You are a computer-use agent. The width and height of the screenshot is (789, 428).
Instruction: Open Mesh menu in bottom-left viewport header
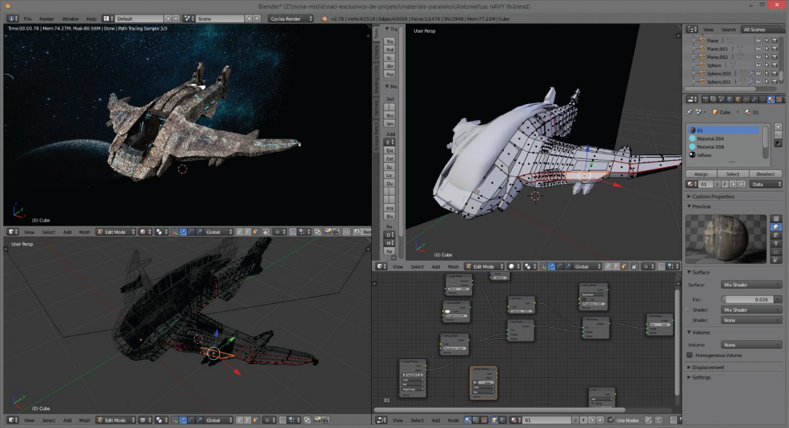click(84, 420)
